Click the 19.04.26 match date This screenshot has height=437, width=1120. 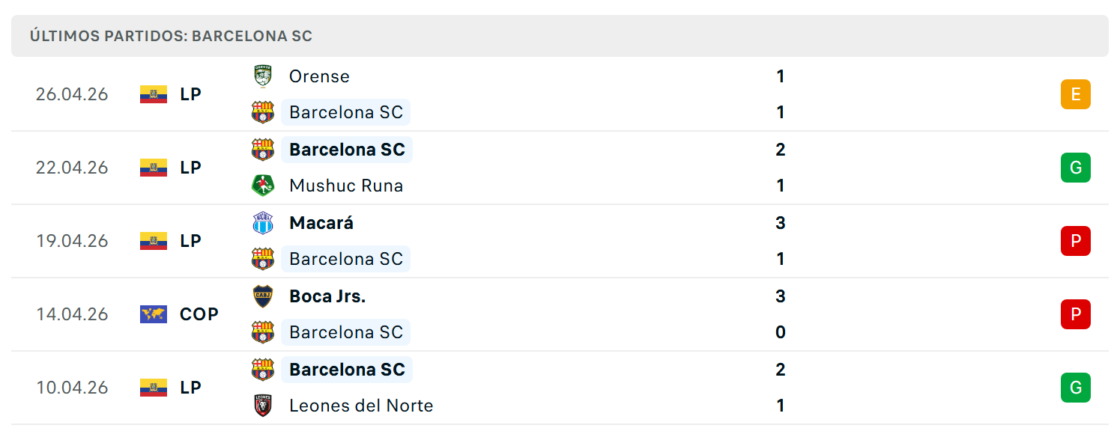(72, 241)
